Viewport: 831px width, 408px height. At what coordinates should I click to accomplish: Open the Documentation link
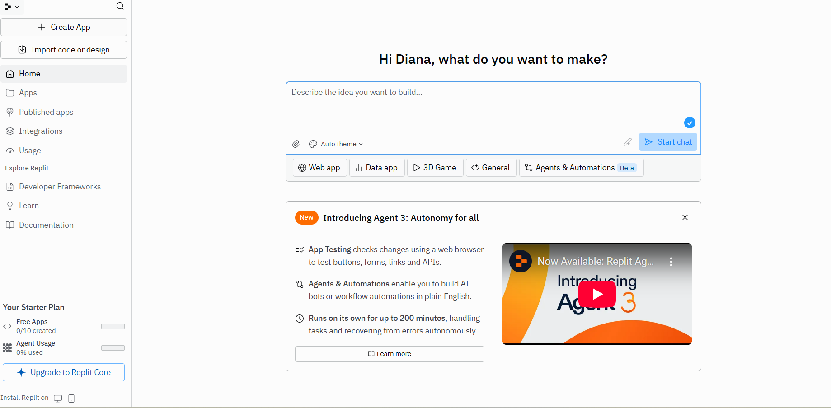(64, 225)
